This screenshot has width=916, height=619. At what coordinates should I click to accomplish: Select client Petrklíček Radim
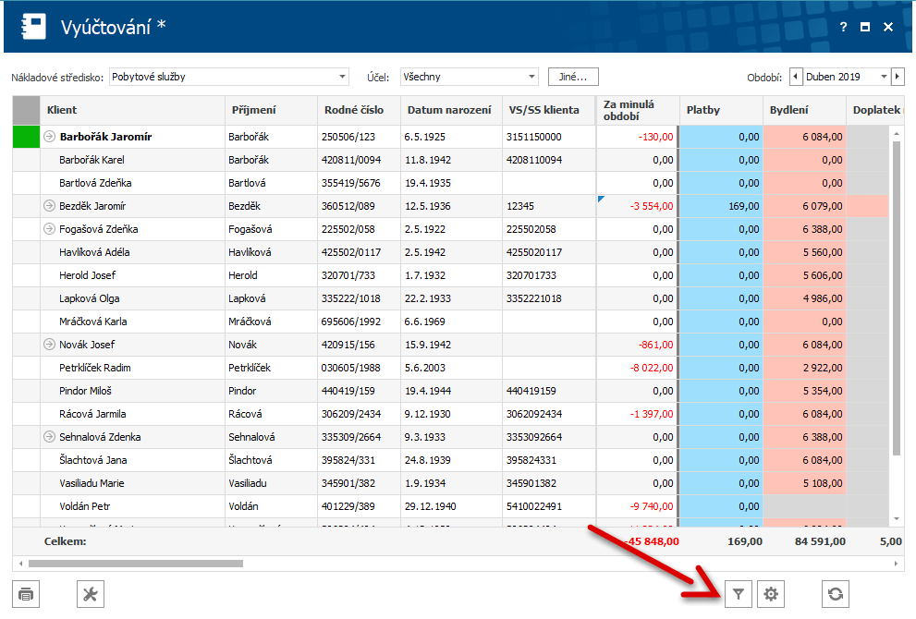tap(94, 368)
